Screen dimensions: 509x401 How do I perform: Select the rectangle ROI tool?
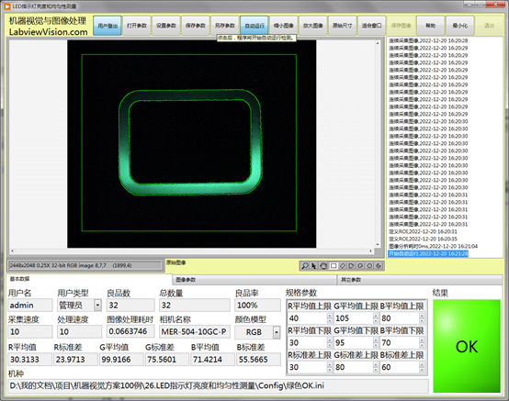pyautogui.click(x=334, y=266)
